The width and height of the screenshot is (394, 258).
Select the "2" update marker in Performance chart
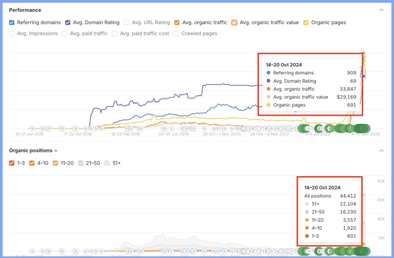[x=171, y=128]
